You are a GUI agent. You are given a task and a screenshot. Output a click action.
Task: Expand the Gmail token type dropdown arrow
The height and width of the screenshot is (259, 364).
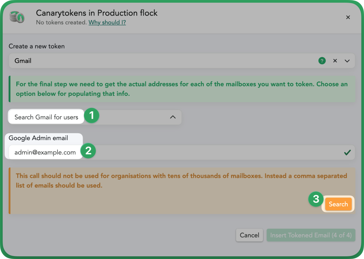point(347,61)
